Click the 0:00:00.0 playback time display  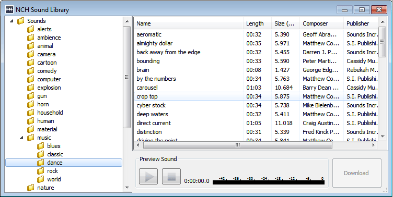(x=196, y=181)
